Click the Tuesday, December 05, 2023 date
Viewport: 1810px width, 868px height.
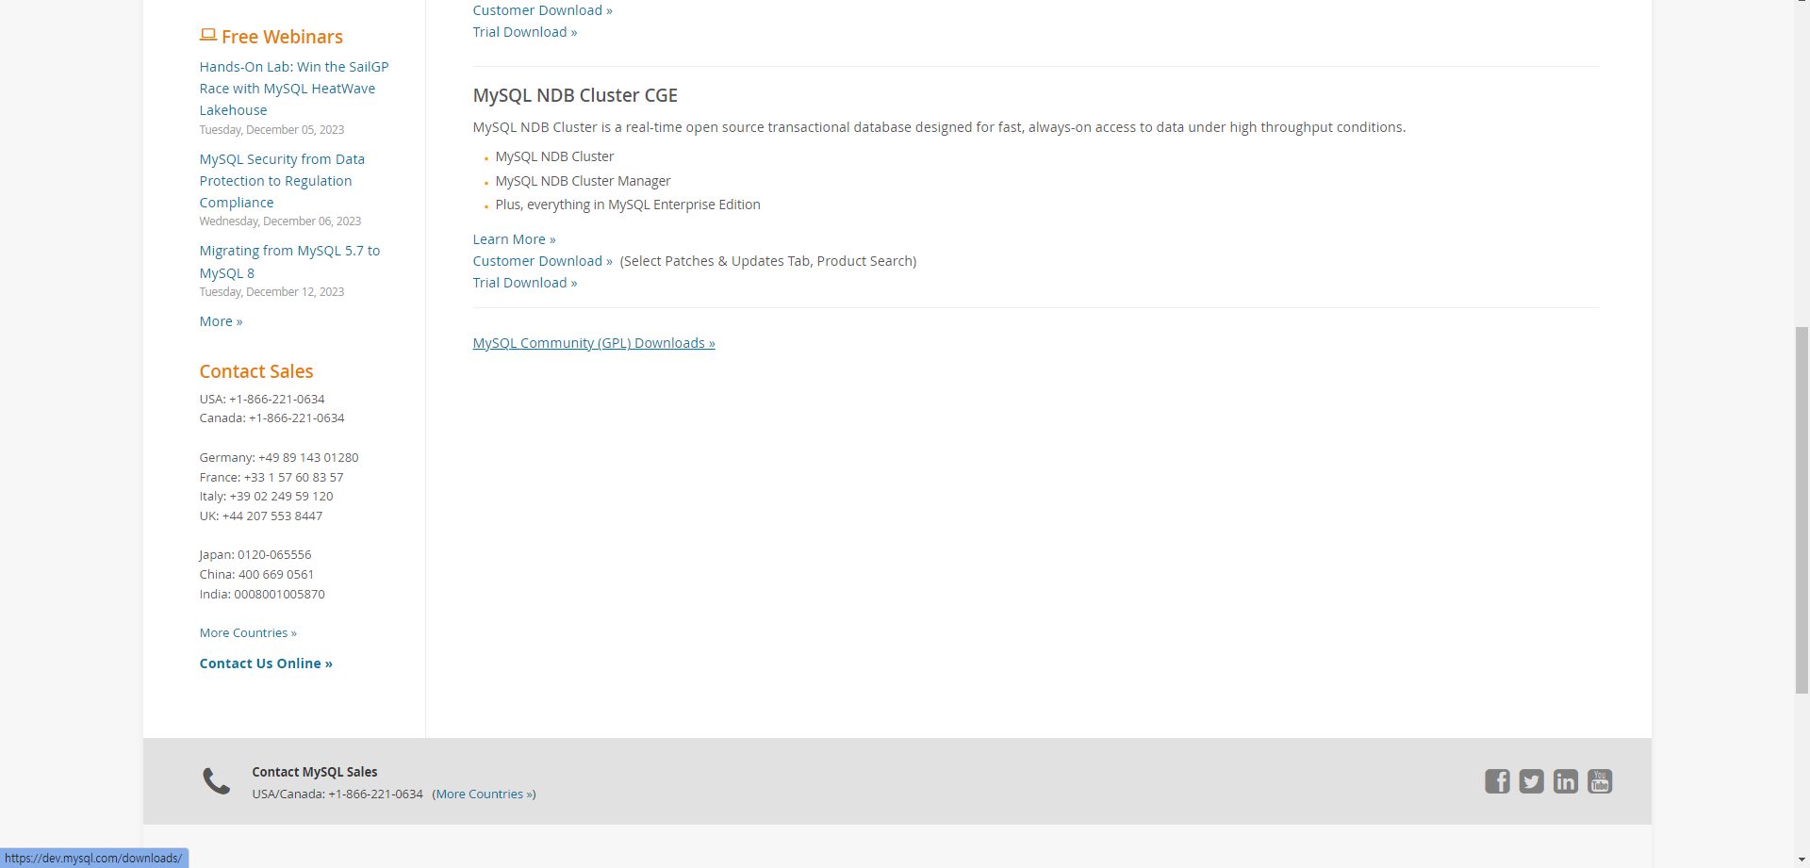[x=271, y=130]
